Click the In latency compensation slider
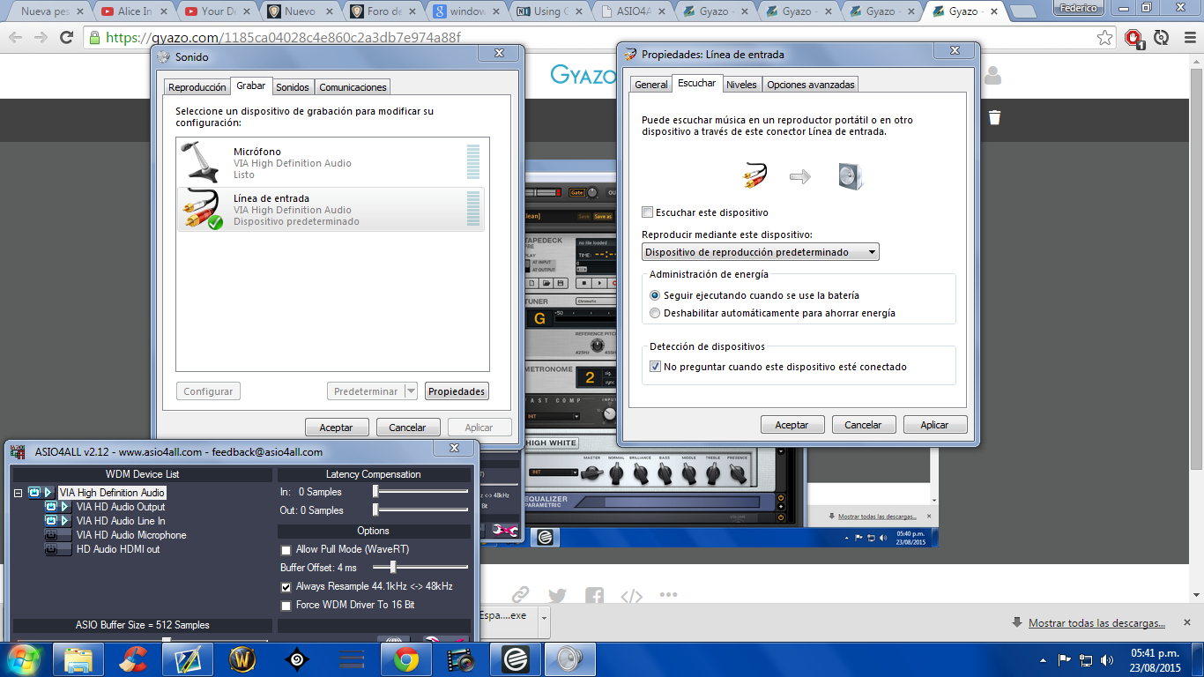This screenshot has width=1204, height=677. click(x=420, y=492)
